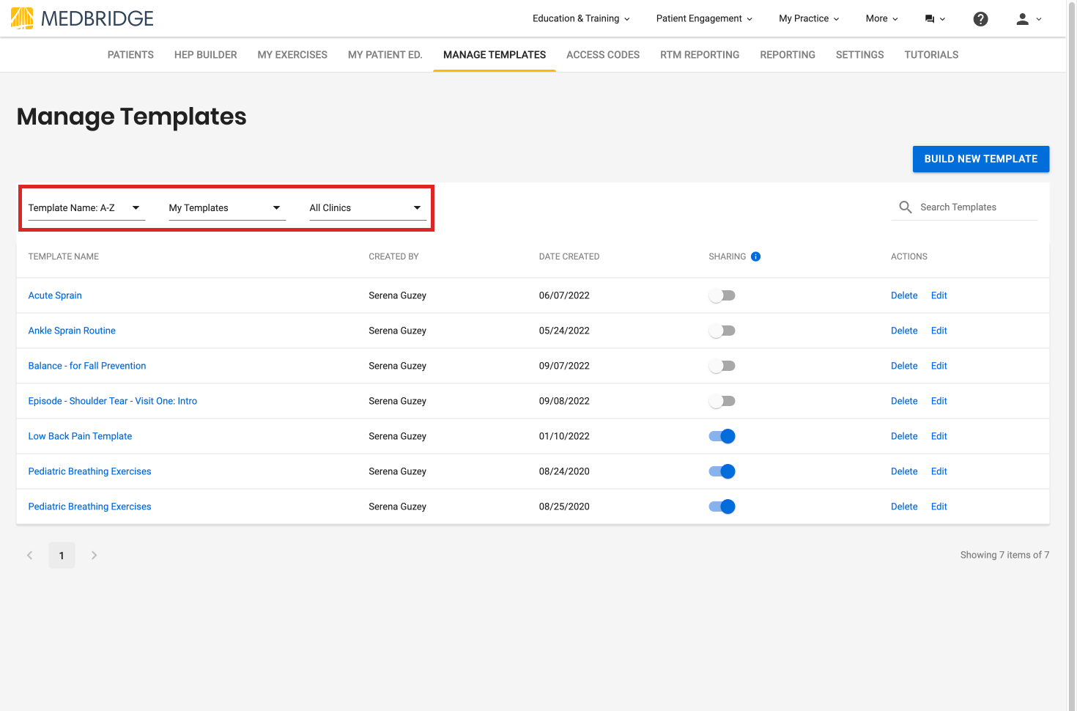1077x711 pixels.
Task: Open the Template Name: A-Z sort dropdown
Action: tap(86, 208)
